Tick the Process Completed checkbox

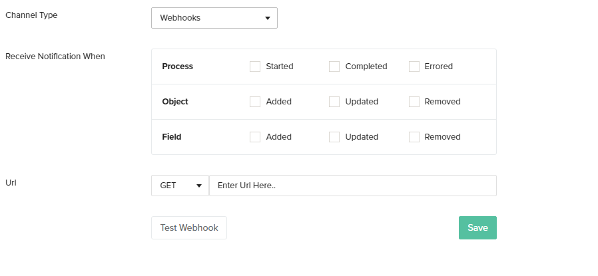[x=334, y=67]
